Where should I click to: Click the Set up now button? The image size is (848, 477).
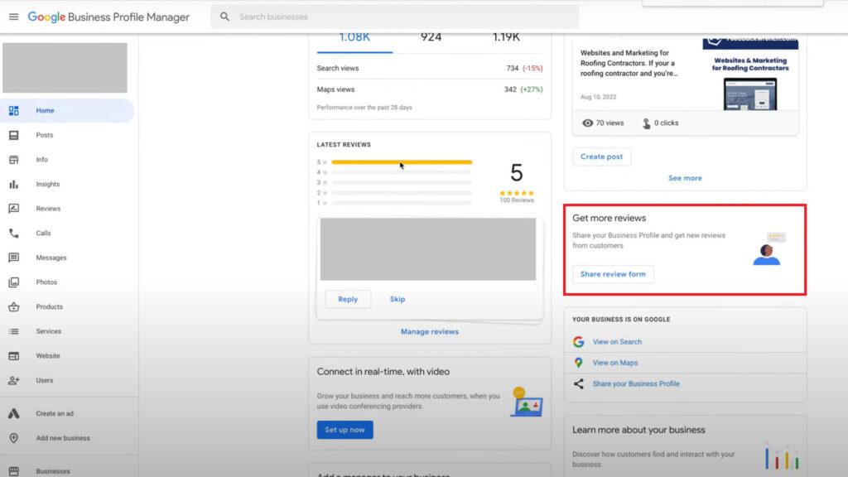click(x=345, y=430)
